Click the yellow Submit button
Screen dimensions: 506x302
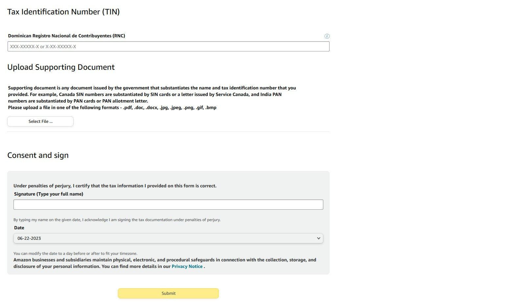click(x=169, y=293)
